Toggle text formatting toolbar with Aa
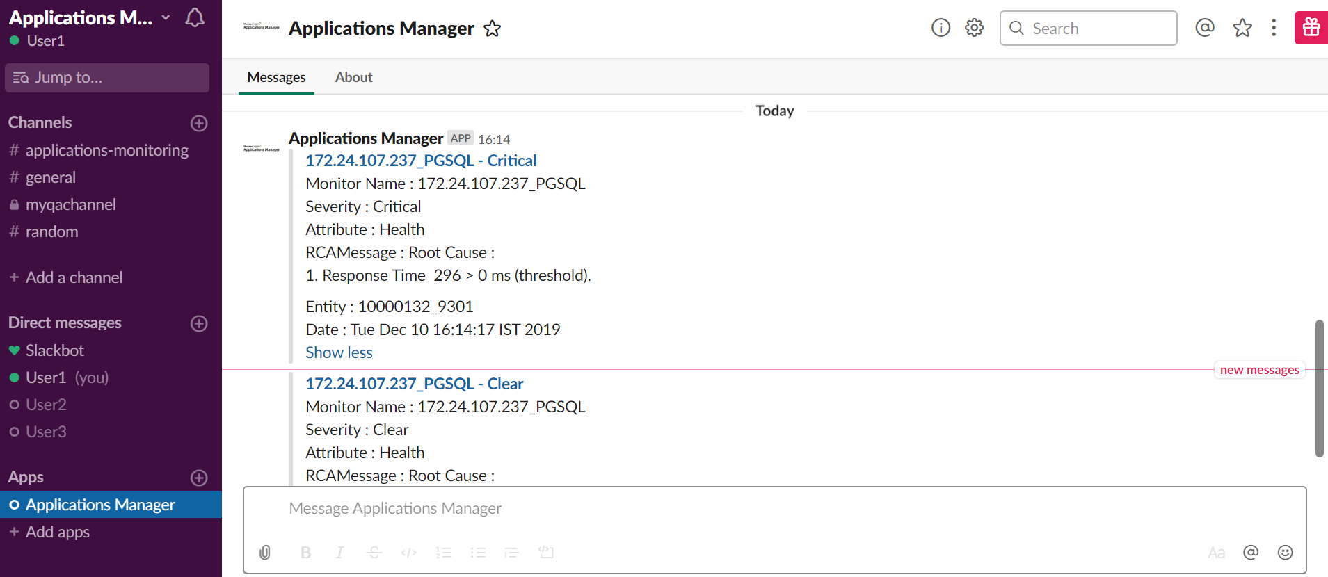1328x577 pixels. pos(1216,553)
